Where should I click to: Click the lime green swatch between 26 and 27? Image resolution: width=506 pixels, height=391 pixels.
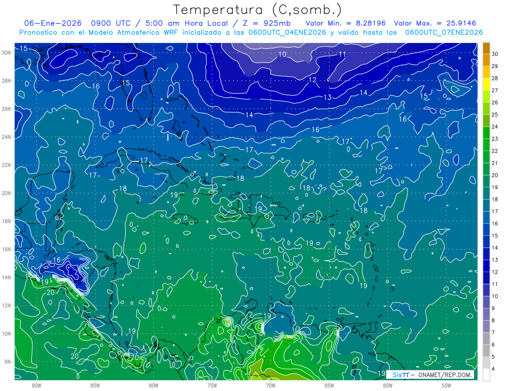point(486,97)
